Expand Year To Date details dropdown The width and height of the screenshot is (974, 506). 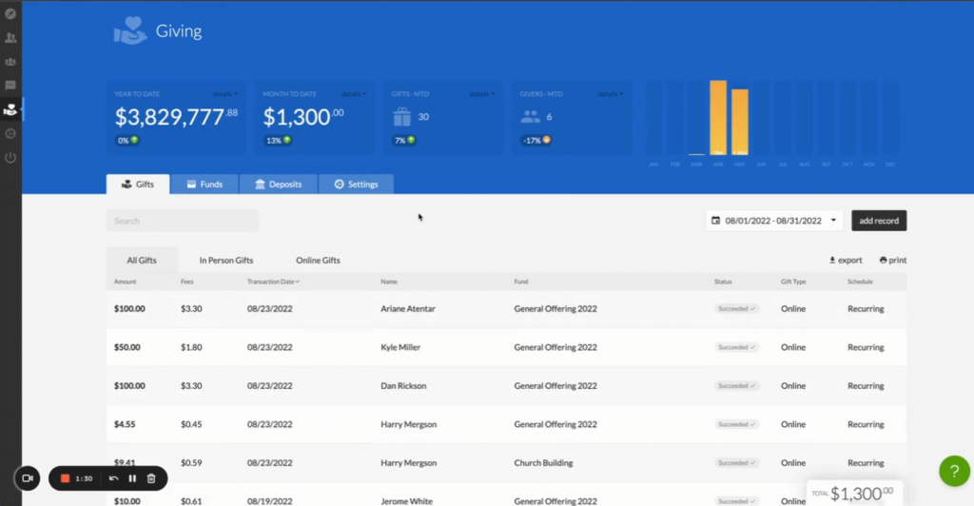pyautogui.click(x=224, y=94)
